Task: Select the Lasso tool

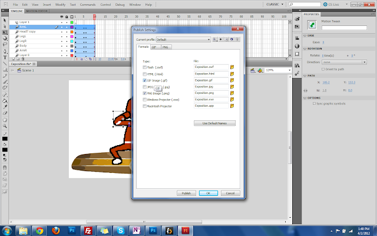Action: [5, 44]
